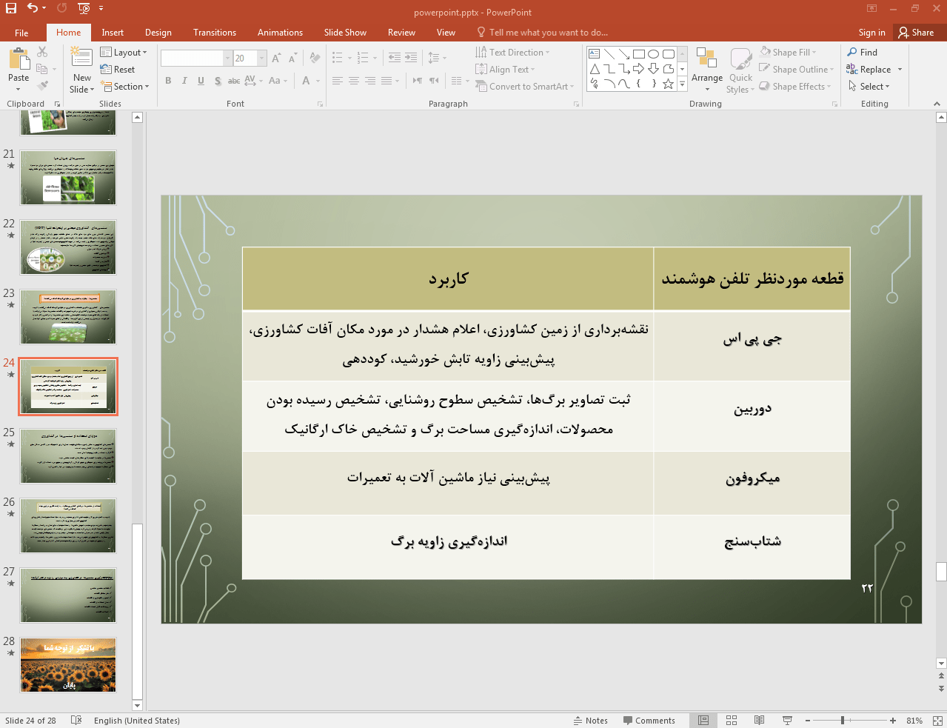Click the New Slide icon
Image resolution: width=947 pixels, height=728 pixels.
point(81,57)
